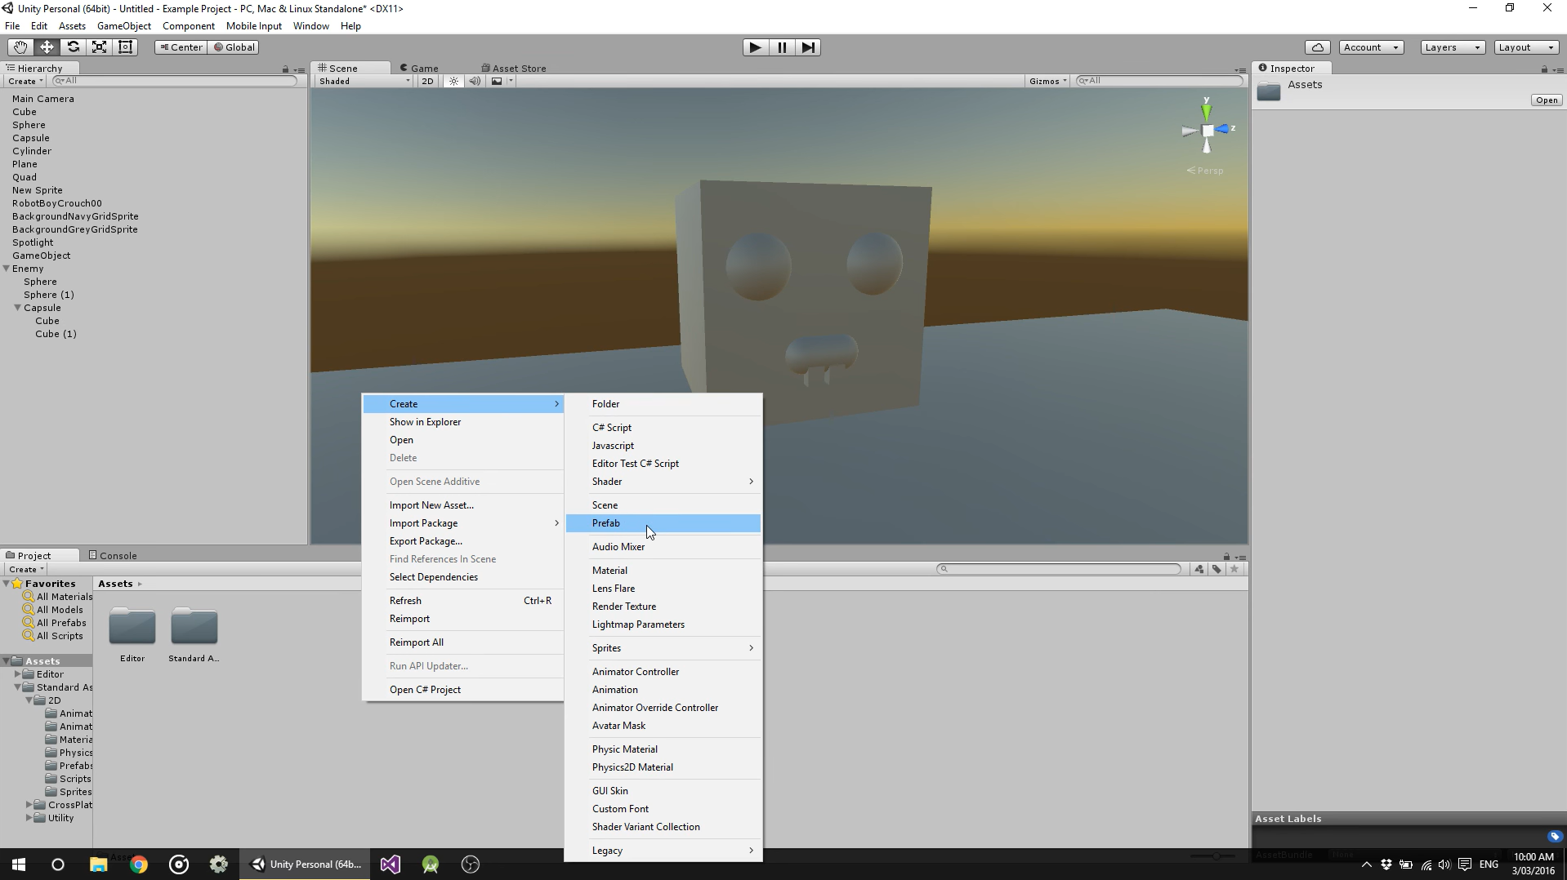This screenshot has height=880, width=1567.
Task: Search by Type icon in Project
Action: (1199, 569)
